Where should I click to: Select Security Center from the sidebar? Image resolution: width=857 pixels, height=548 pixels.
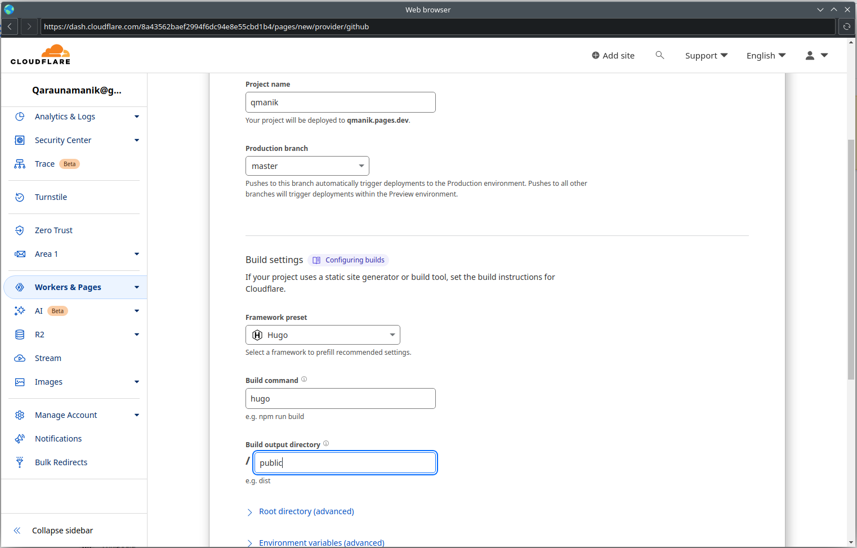tap(63, 140)
